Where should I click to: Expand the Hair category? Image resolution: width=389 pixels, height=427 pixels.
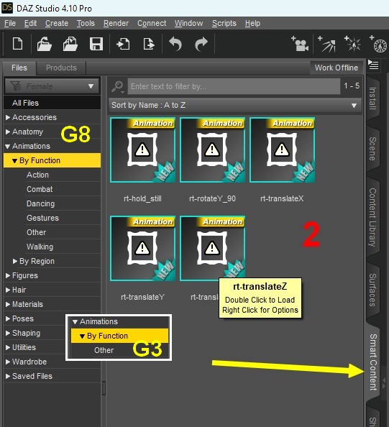coord(8,290)
